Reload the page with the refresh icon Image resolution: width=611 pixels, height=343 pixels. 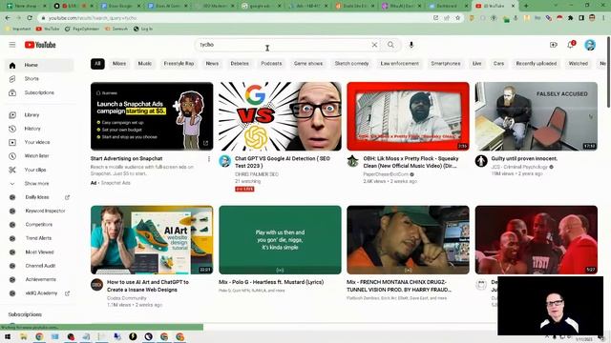30,18
